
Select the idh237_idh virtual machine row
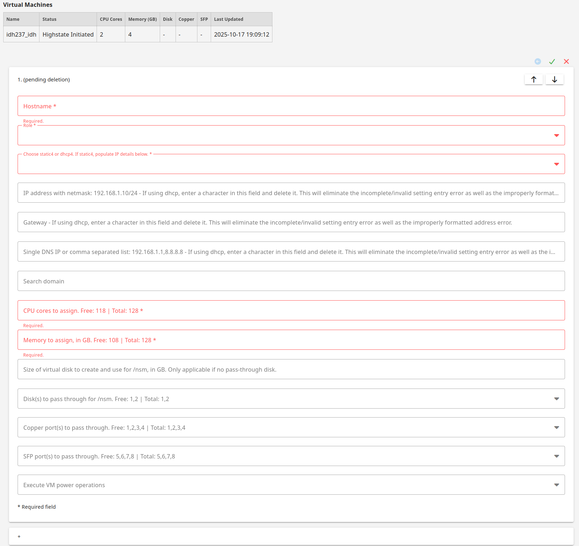coord(22,34)
